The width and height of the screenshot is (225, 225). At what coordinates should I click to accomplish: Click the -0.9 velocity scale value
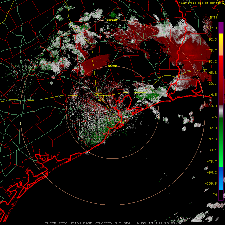point(213,106)
